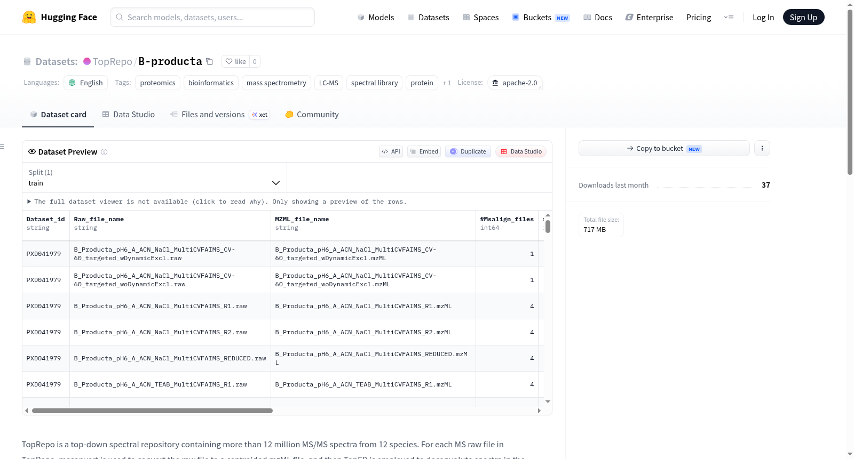Open Datasets in the top navigation
854x459 pixels.
pyautogui.click(x=428, y=17)
